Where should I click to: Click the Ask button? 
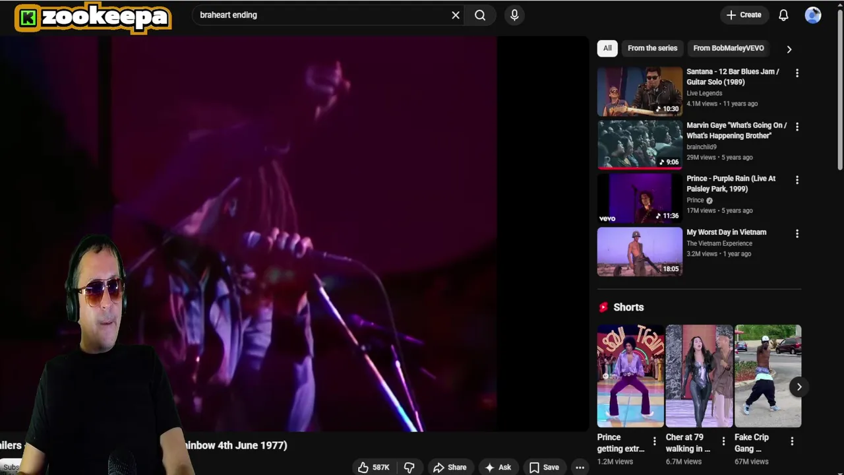(498, 467)
